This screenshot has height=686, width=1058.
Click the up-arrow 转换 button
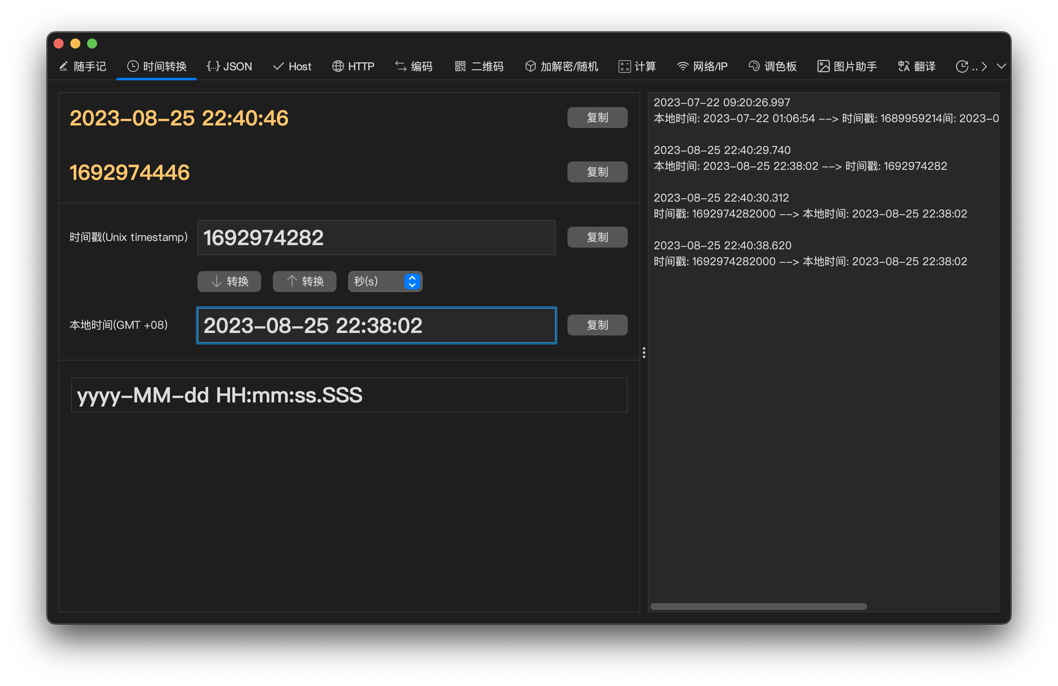304,281
